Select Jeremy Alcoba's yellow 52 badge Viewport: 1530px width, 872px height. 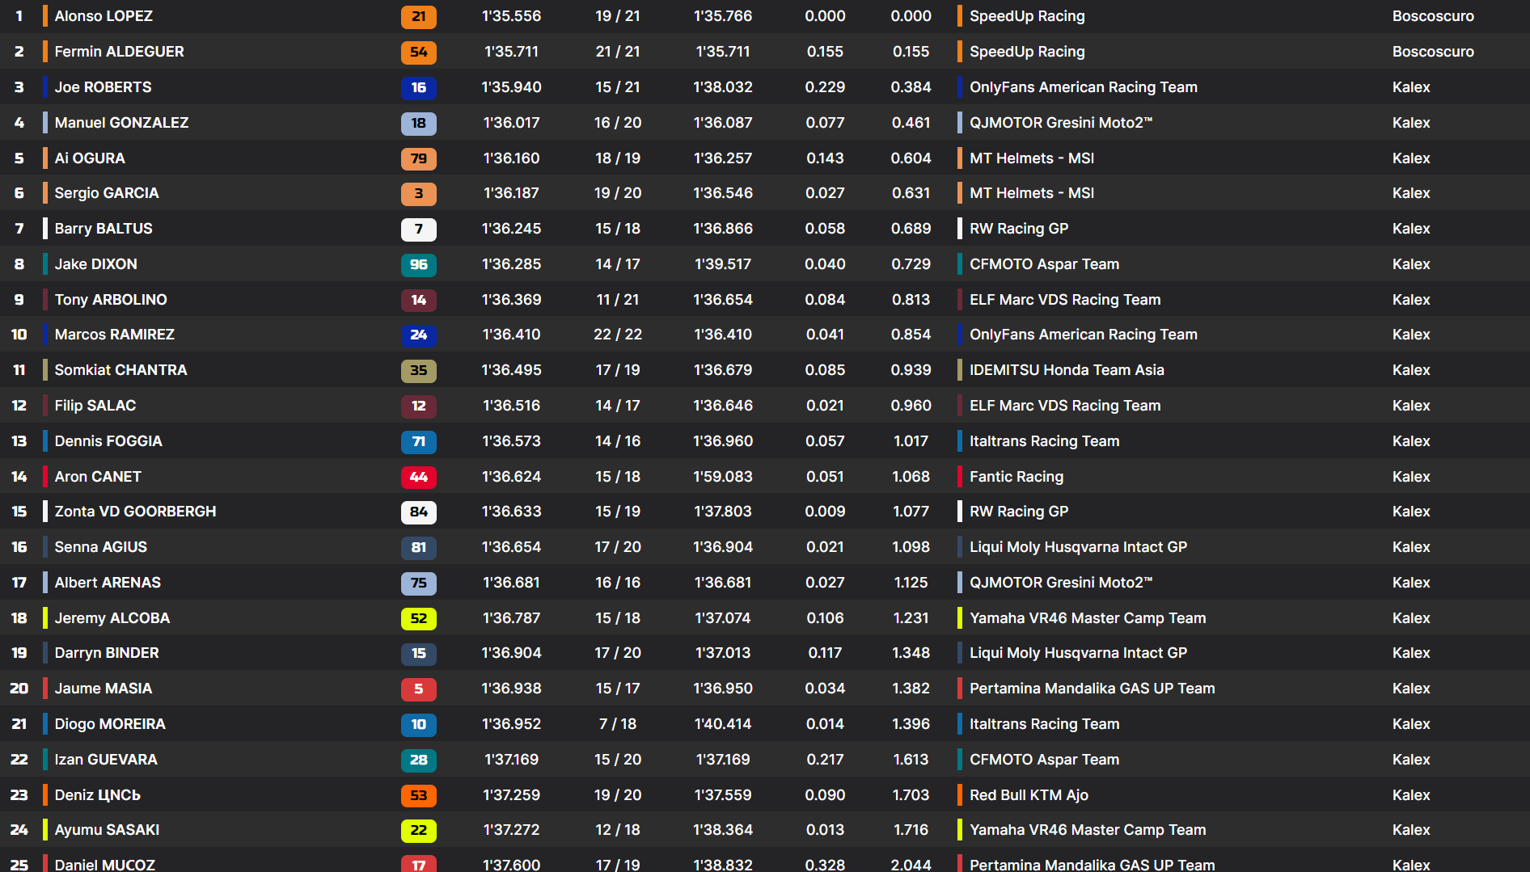click(x=418, y=618)
